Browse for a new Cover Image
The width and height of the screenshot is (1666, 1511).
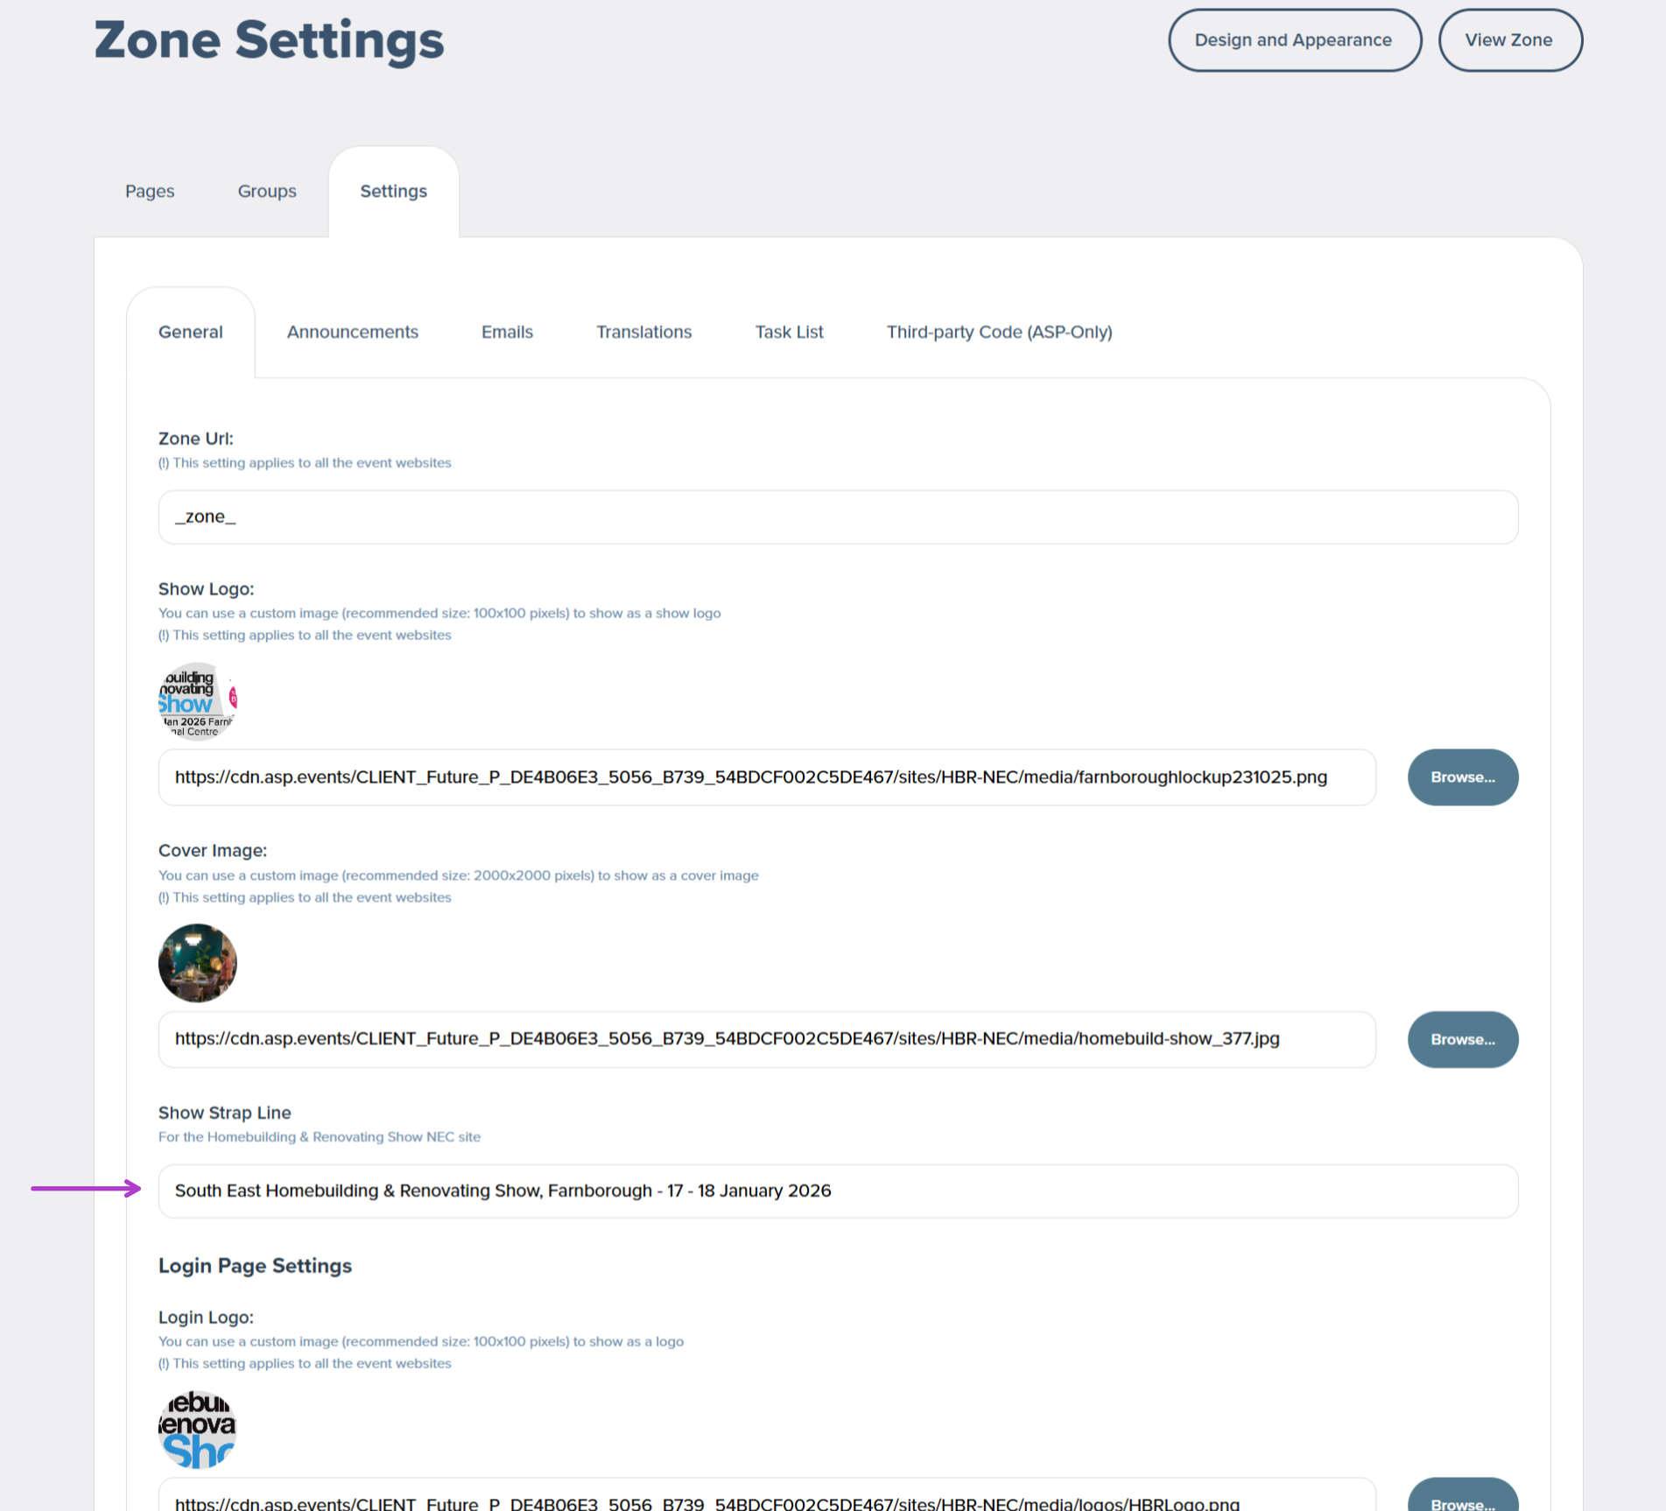pyautogui.click(x=1464, y=1039)
